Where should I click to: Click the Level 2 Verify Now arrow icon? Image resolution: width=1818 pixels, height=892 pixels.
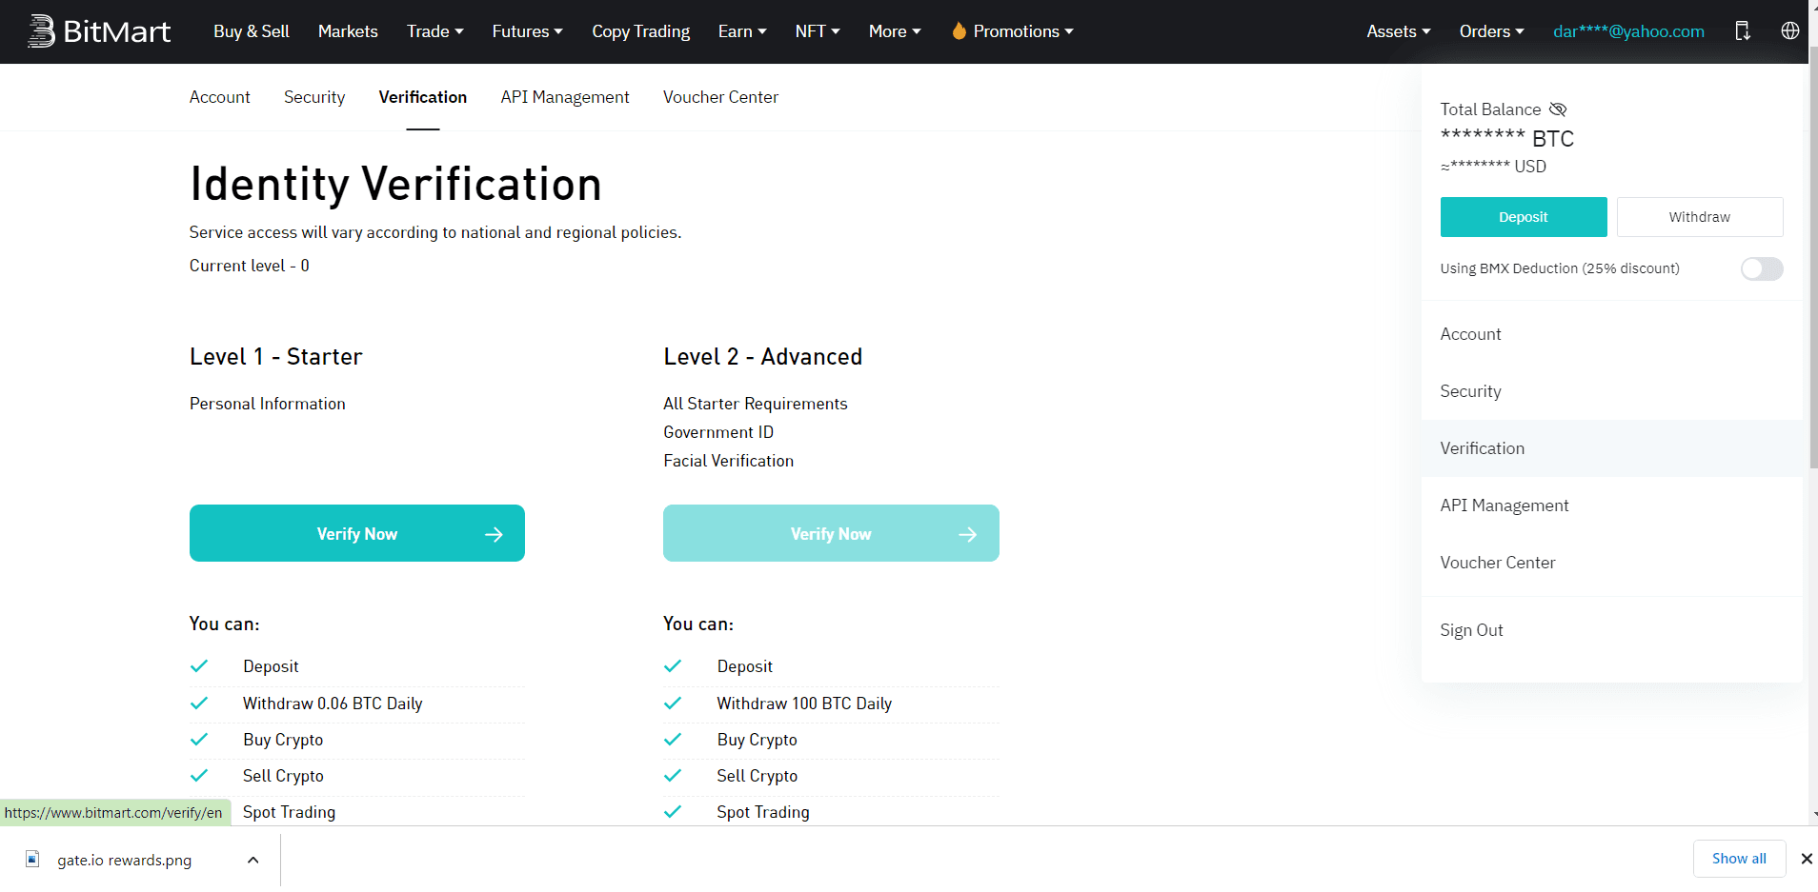pos(968,534)
